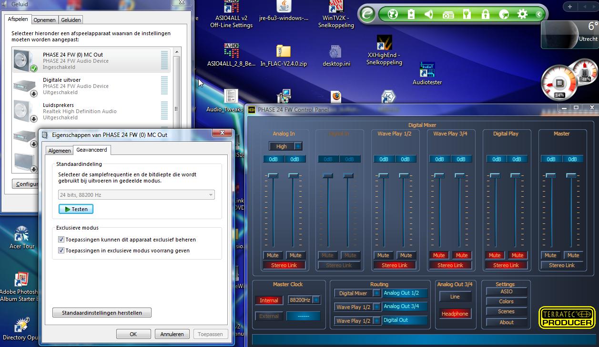
Task: Click the battery icon in the Acer toolbar
Action: click(x=411, y=14)
